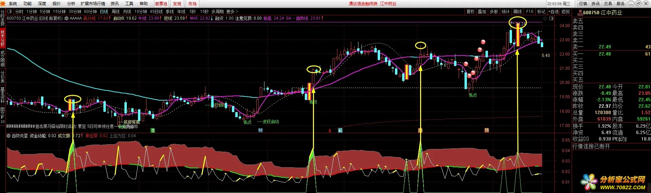Select the 10分钟 period
The image size is (651, 193).
[x=141, y=12]
